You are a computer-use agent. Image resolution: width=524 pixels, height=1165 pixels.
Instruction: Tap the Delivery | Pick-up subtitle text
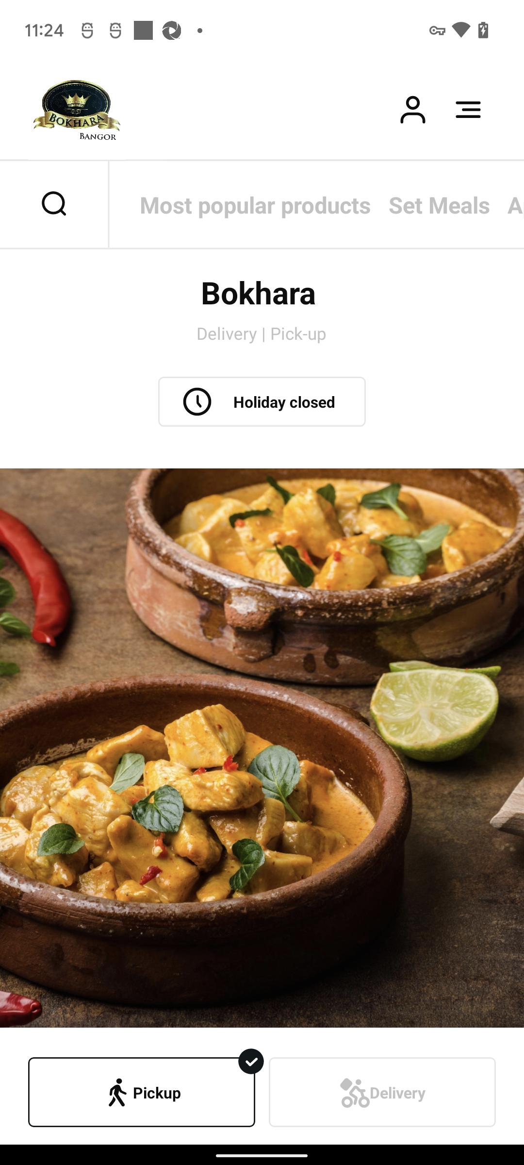[x=261, y=334]
